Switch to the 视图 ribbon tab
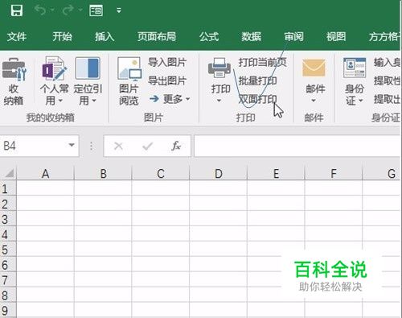The width and height of the screenshot is (402, 318). (x=336, y=36)
